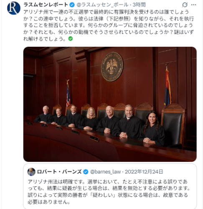Open the three-dot more options menu
Viewport: 203px width, 209px height.
194,5
